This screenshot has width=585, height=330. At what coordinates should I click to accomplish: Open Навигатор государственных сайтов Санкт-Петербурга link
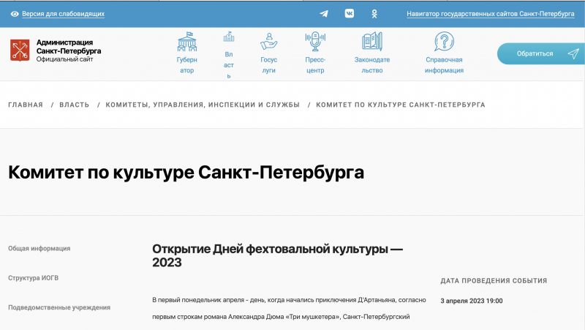click(490, 14)
